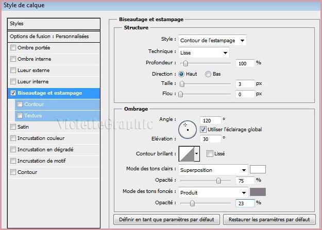
Task: Click the Taille value input field
Action: (x=246, y=83)
